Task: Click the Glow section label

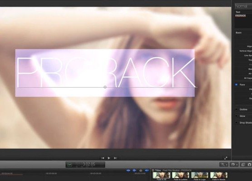Action: pos(242,116)
